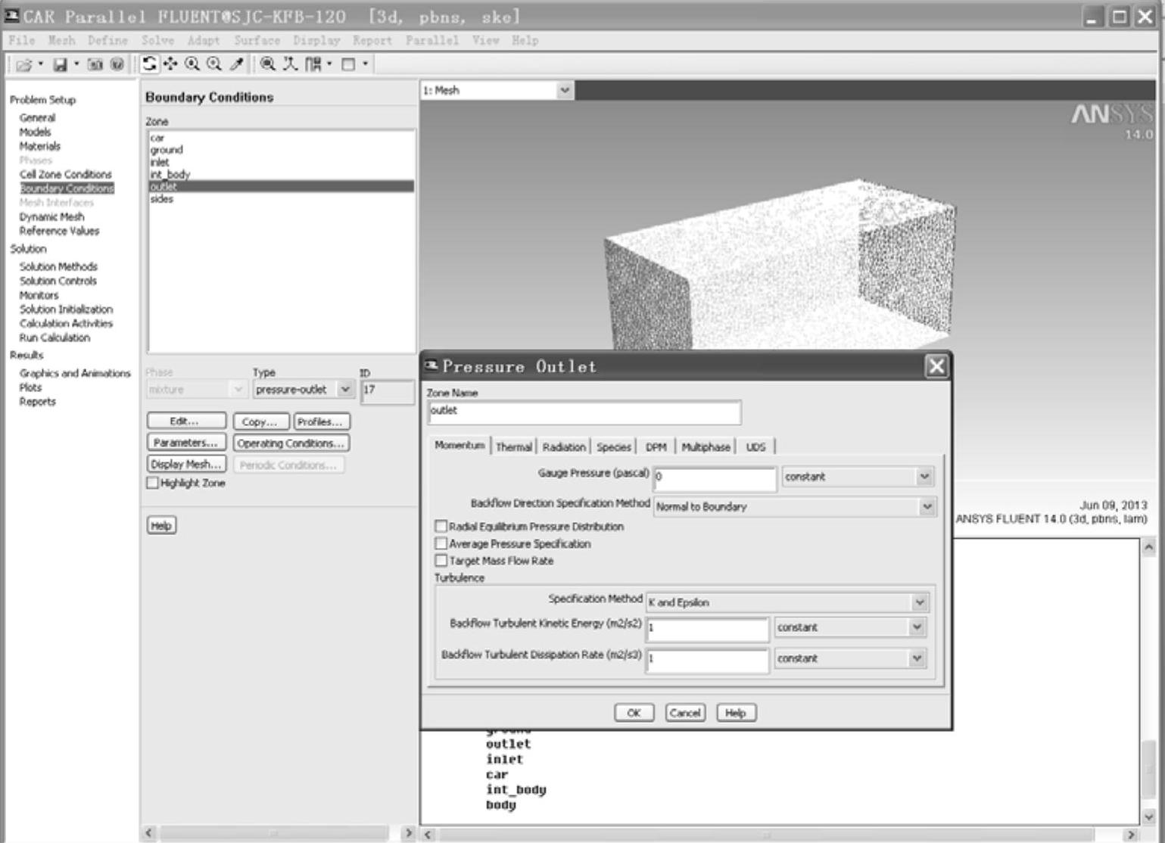Click the Operating Conditions... button
The image size is (1165, 843).
[291, 443]
